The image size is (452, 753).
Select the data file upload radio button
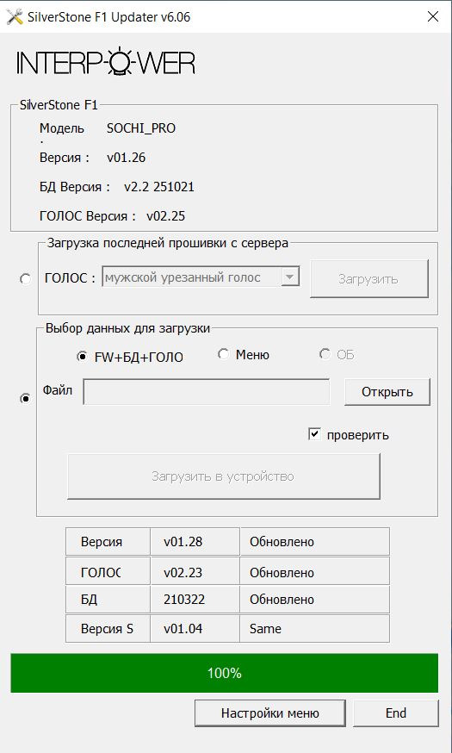[x=26, y=399]
